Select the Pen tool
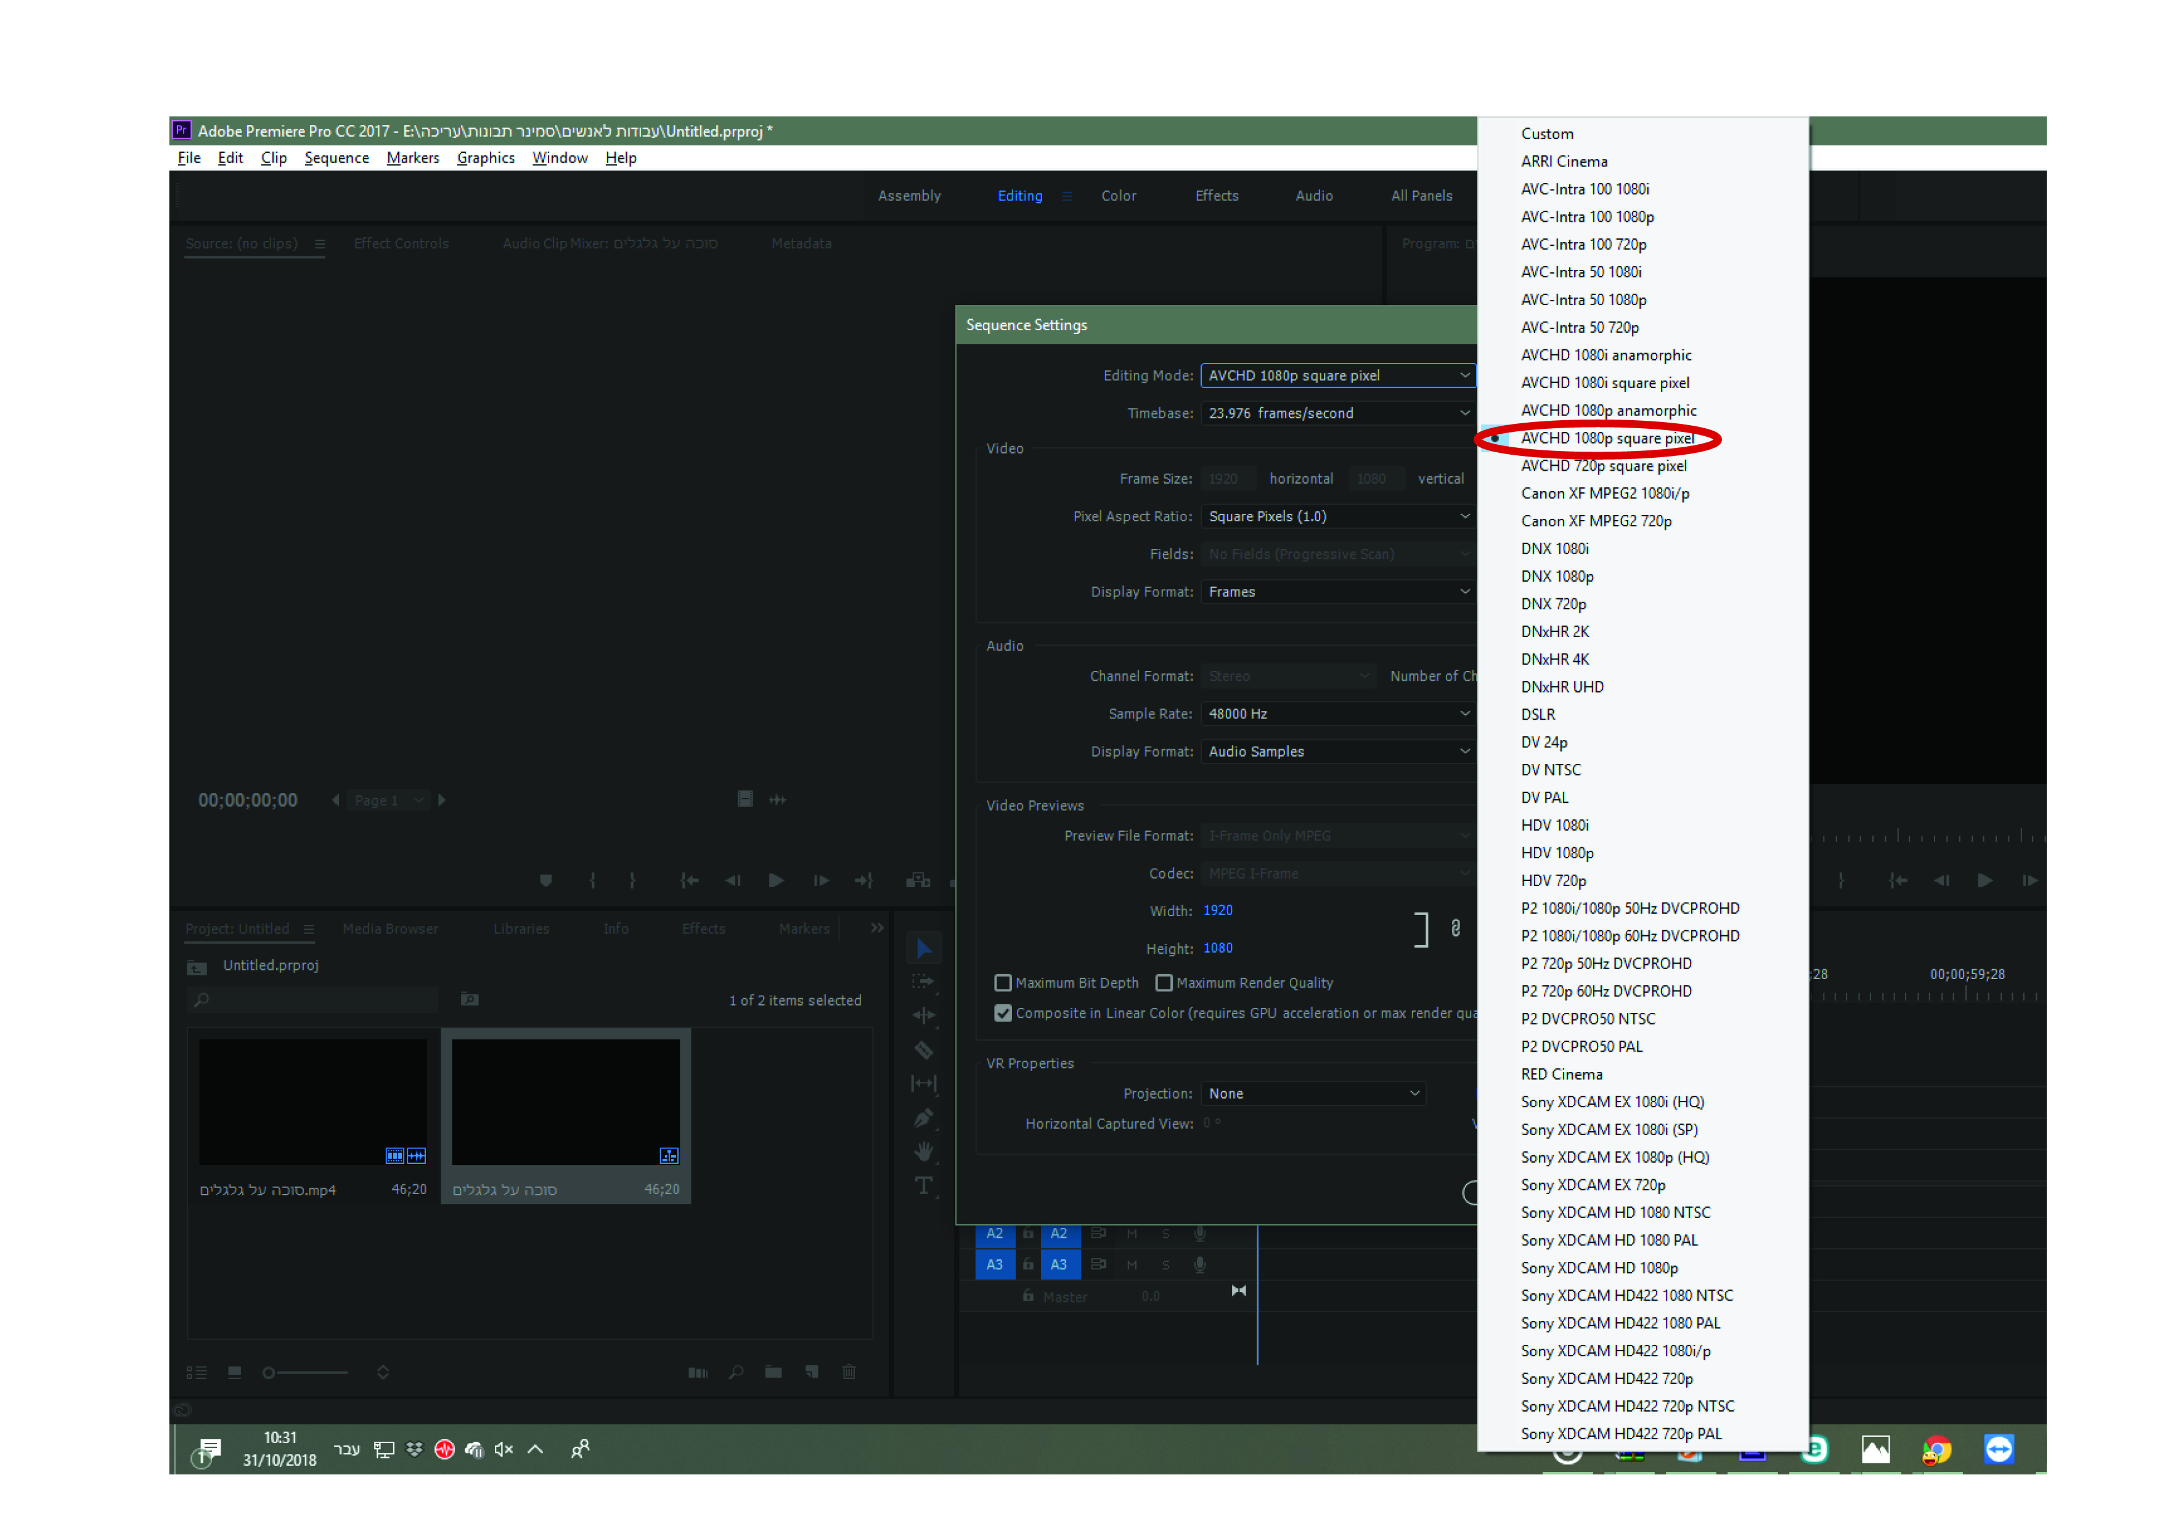The width and height of the screenshot is (2162, 1528). pos(924,1118)
